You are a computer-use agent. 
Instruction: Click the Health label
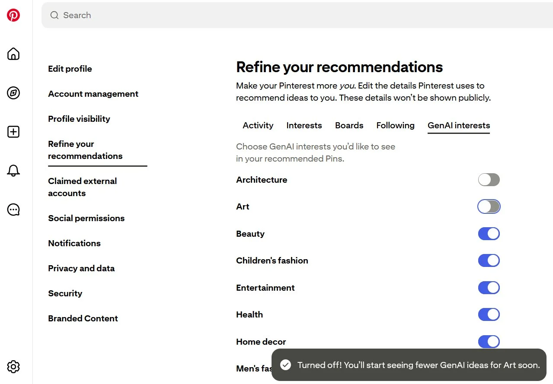click(x=249, y=314)
